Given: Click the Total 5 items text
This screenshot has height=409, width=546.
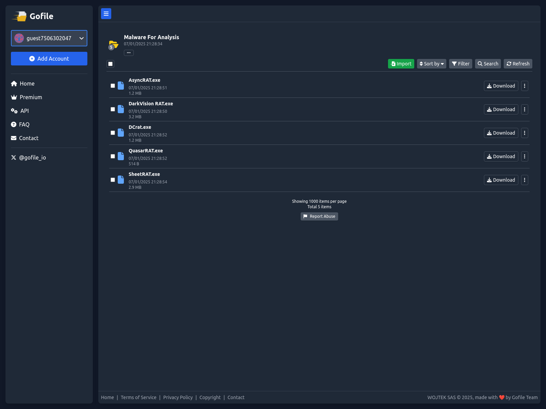Looking at the screenshot, I should pos(319,207).
